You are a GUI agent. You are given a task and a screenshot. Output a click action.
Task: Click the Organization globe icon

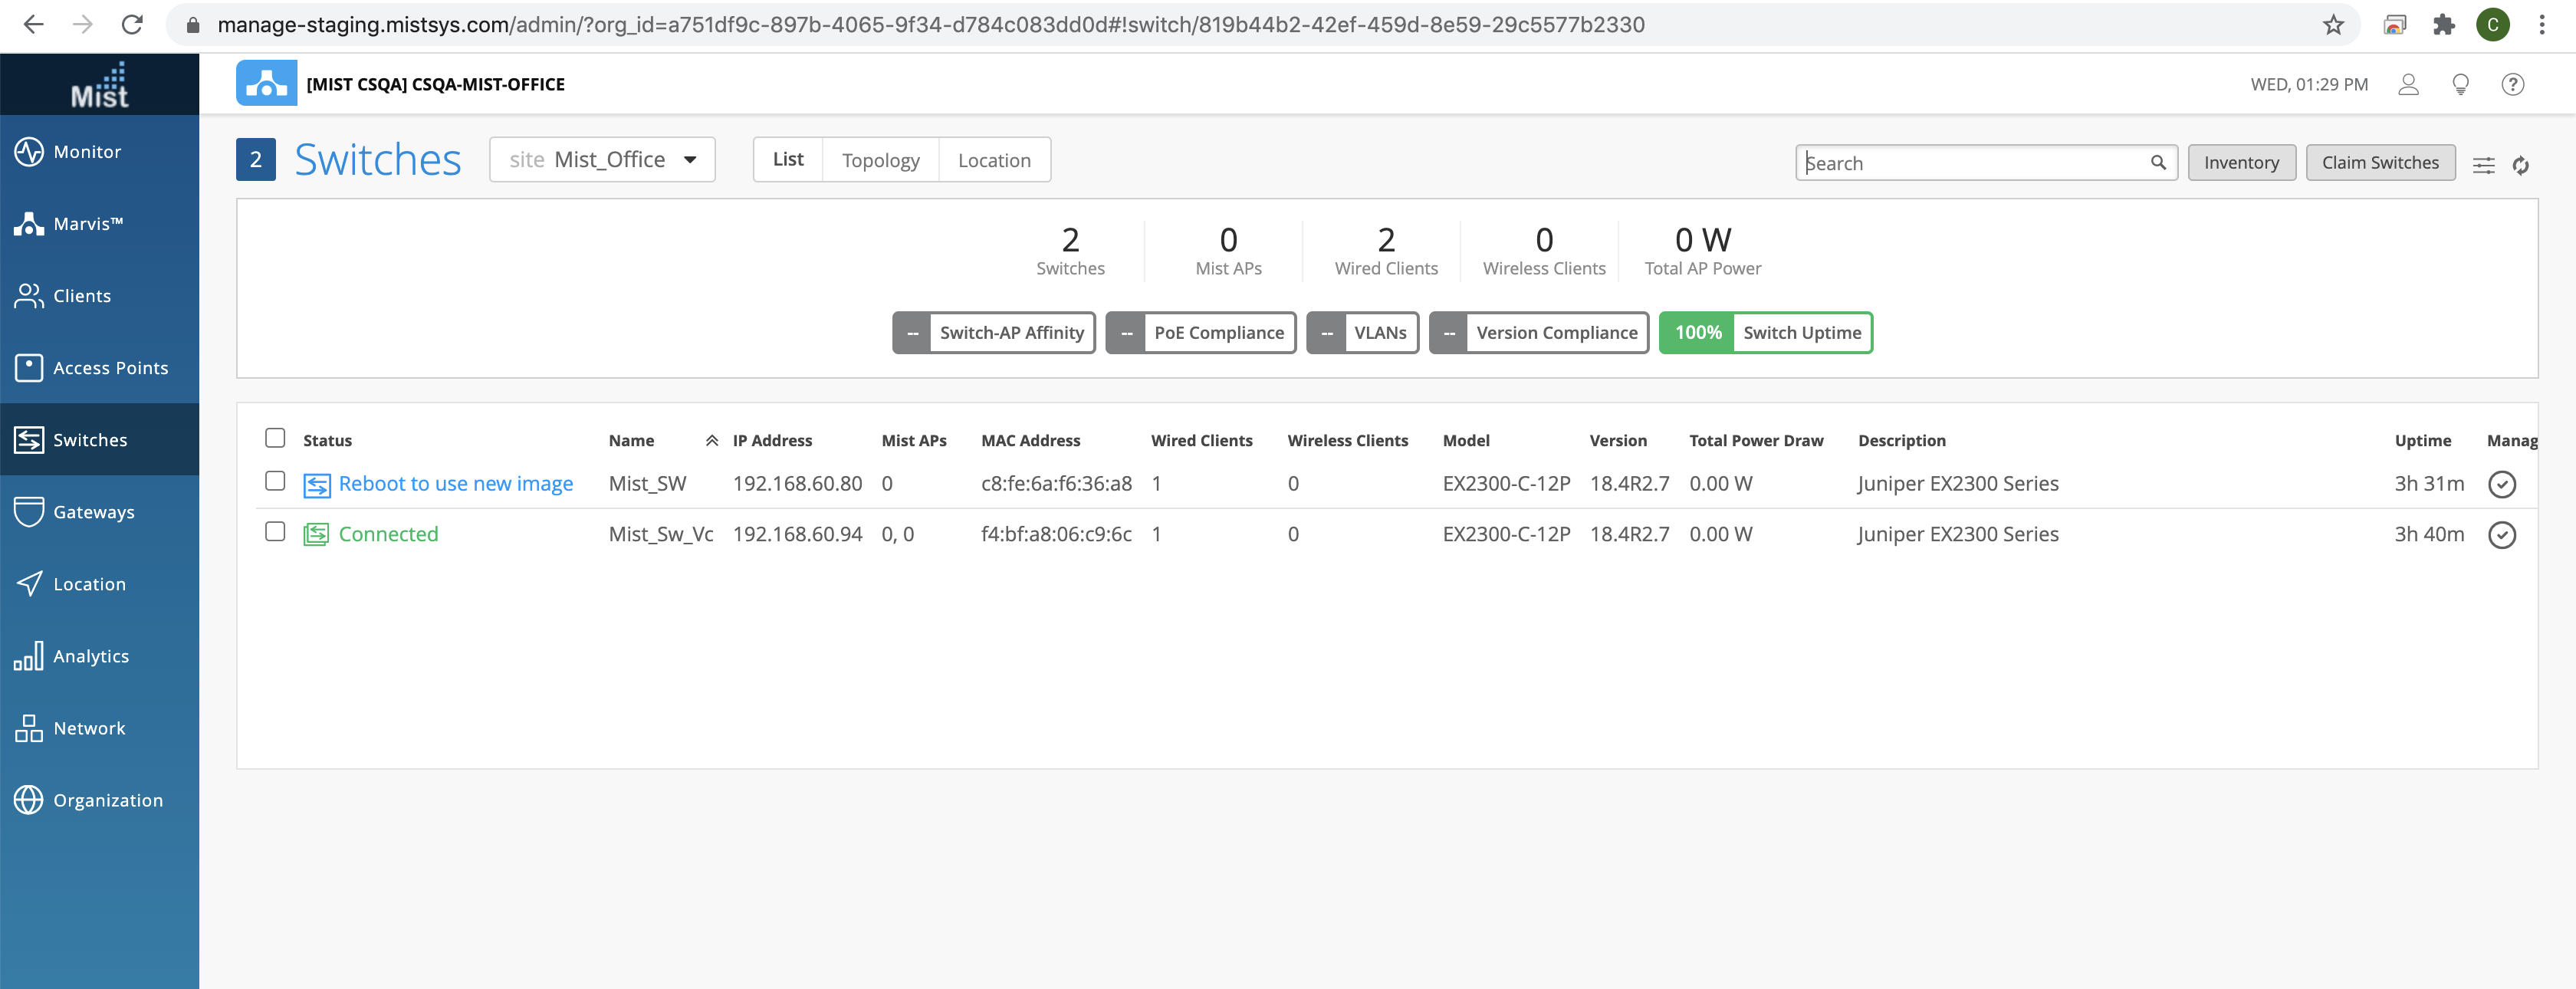29,800
